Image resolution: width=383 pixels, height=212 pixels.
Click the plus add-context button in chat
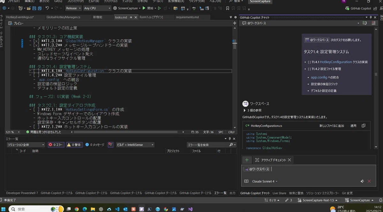(x=246, y=160)
